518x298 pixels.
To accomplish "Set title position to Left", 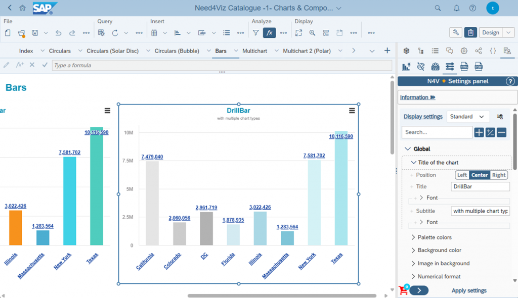I will point(462,175).
